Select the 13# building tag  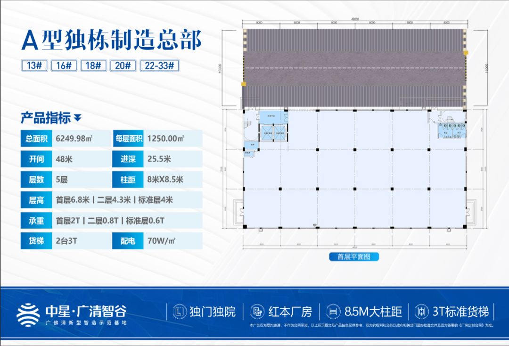pyautogui.click(x=34, y=66)
